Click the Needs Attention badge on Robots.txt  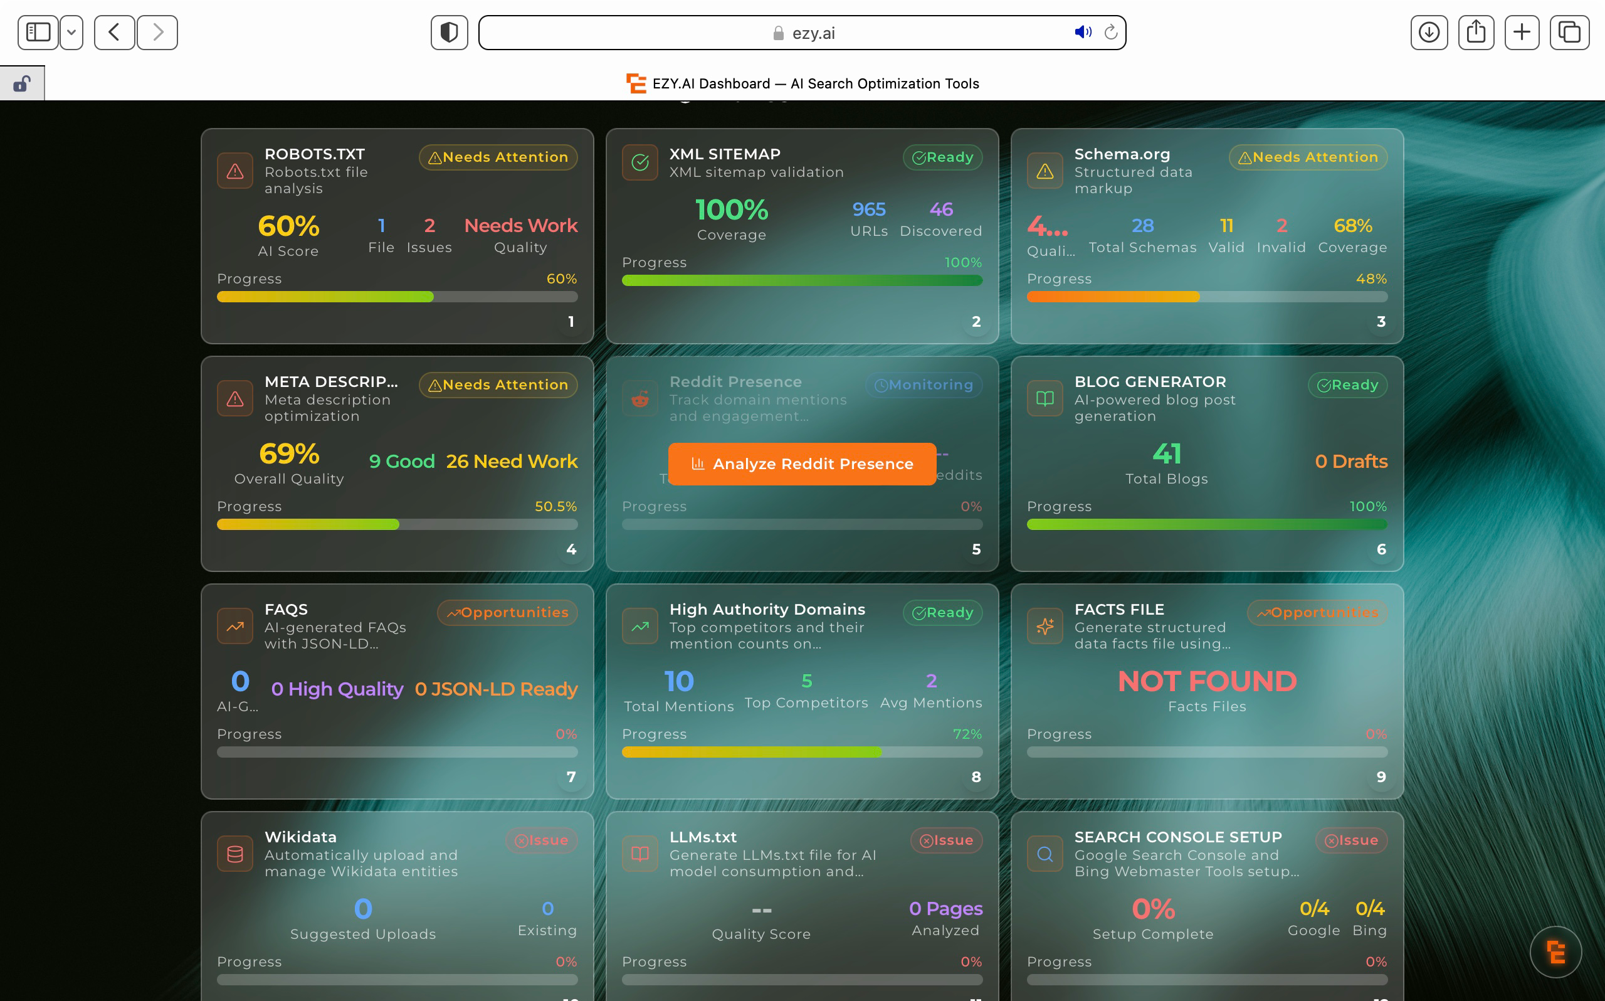[498, 157]
